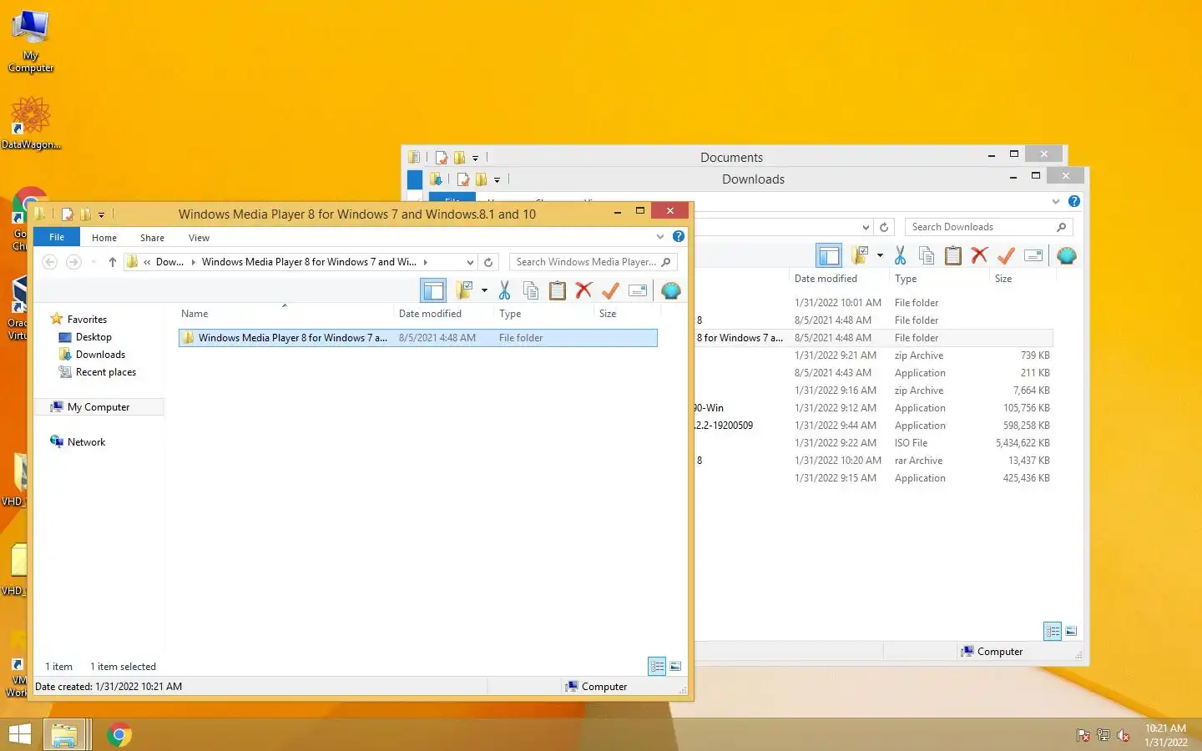
Task: Open quick access toolbar dropdown in Documents title bar
Action: pos(476,158)
